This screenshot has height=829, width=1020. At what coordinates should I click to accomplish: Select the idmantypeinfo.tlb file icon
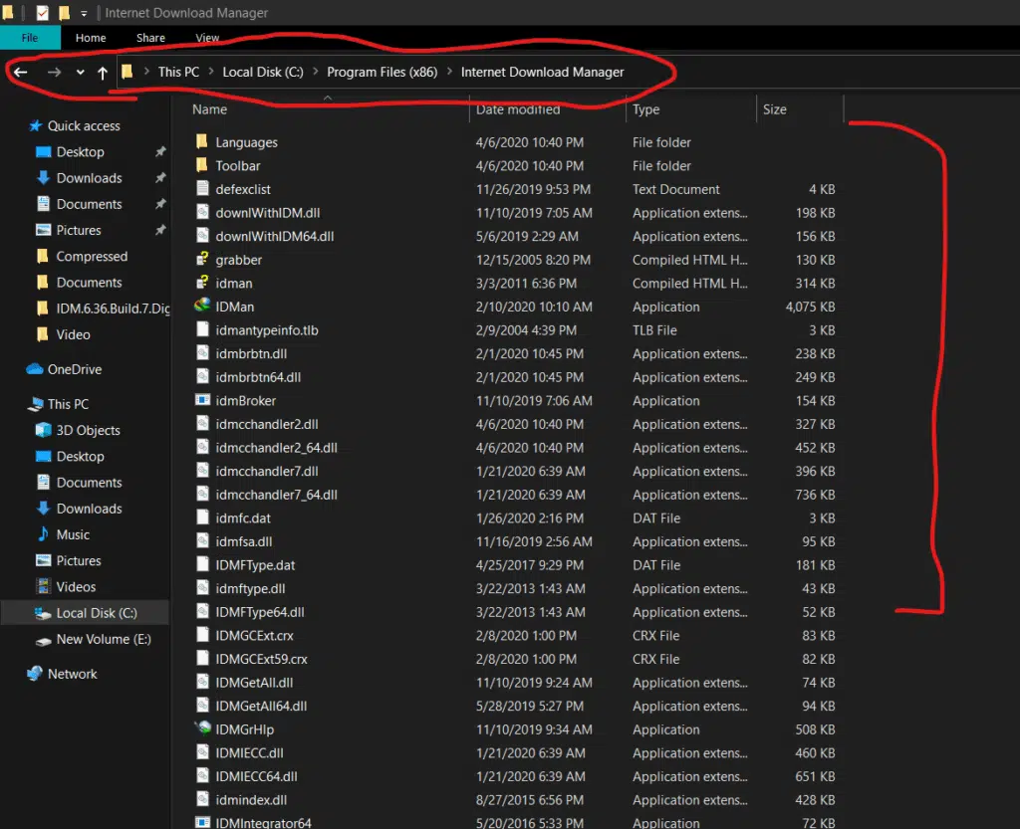click(202, 329)
